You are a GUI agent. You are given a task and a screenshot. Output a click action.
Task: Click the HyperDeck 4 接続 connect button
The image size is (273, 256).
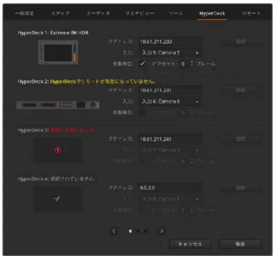pyautogui.click(x=241, y=188)
